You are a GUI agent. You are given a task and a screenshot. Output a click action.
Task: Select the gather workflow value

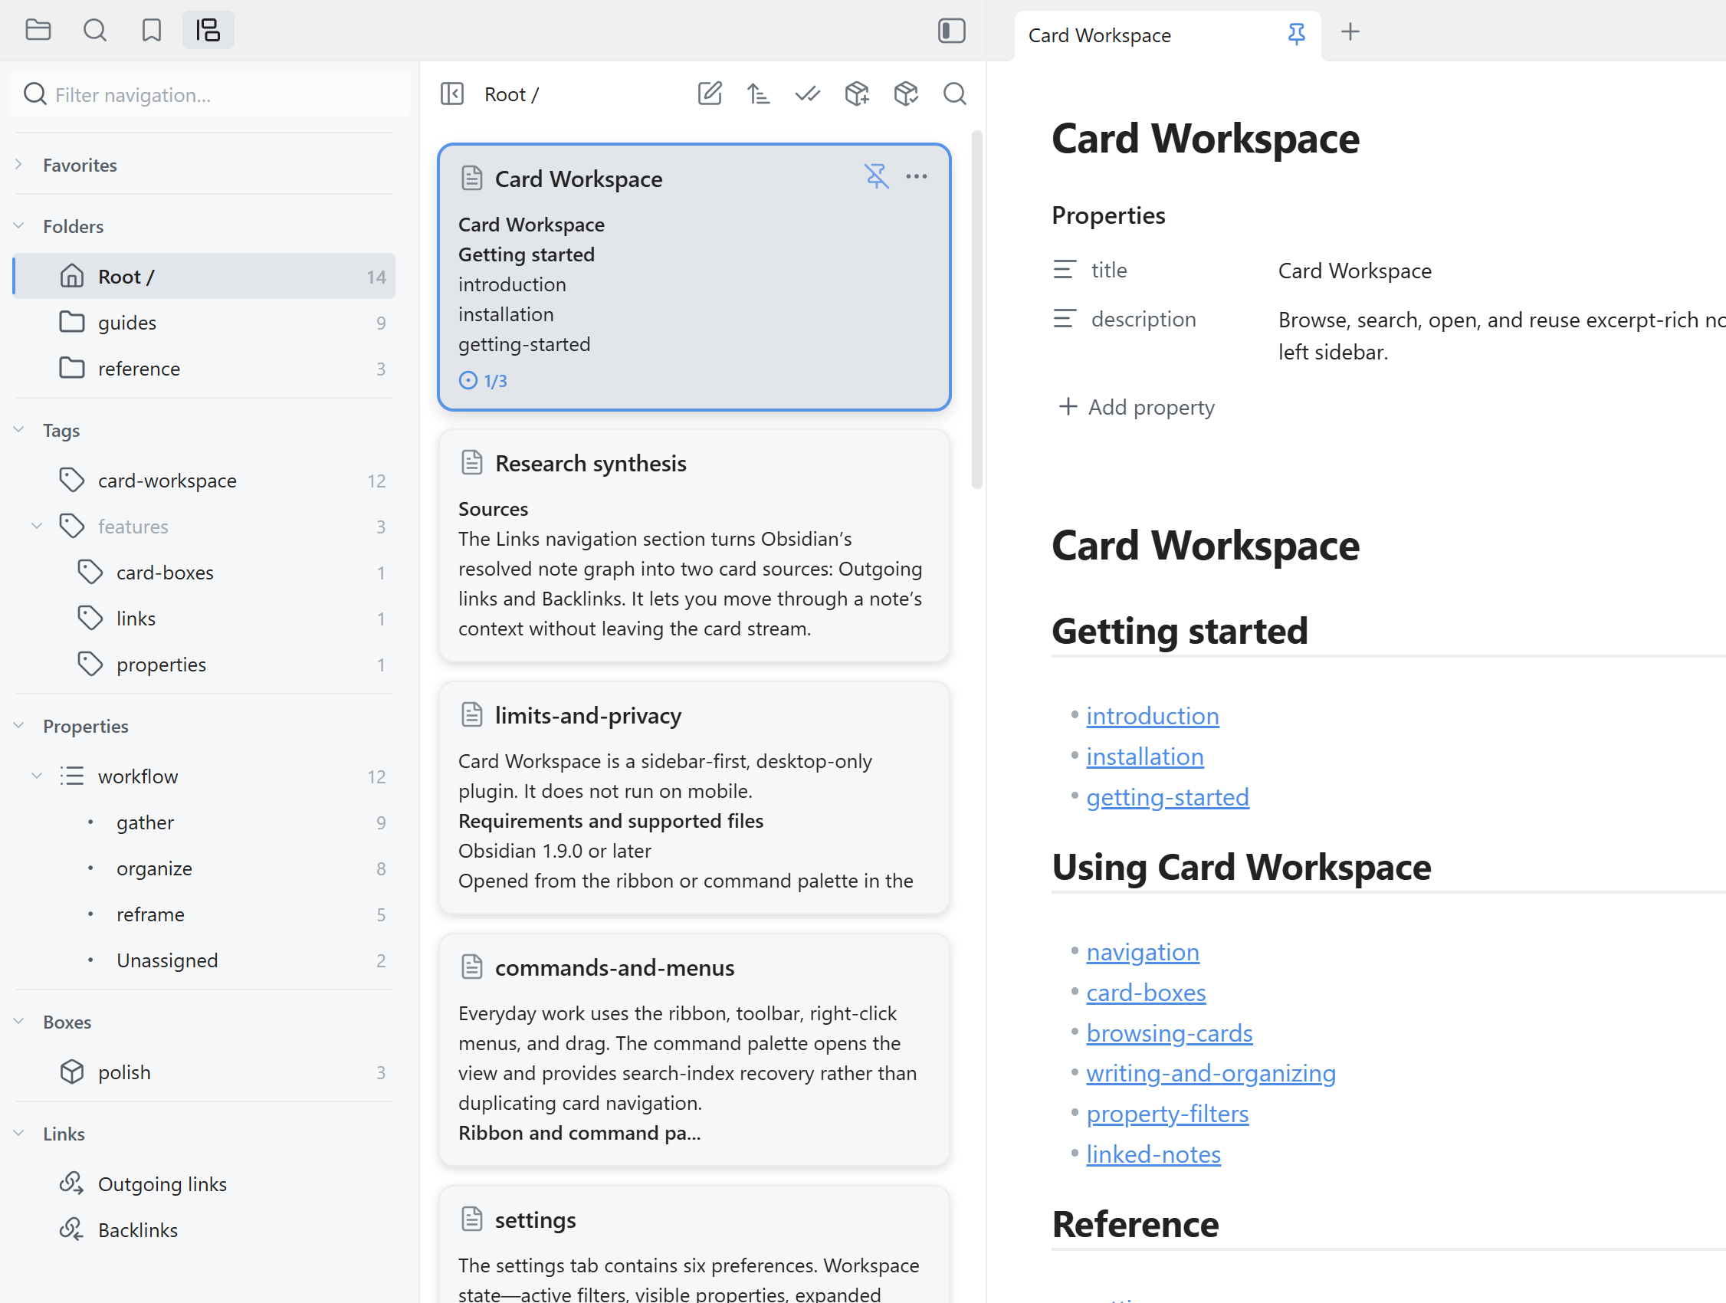point(205,822)
